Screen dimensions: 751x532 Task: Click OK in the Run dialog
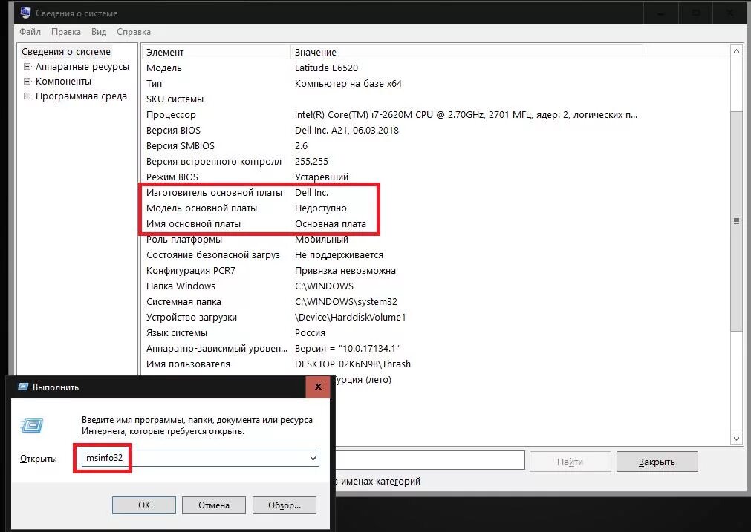144,505
